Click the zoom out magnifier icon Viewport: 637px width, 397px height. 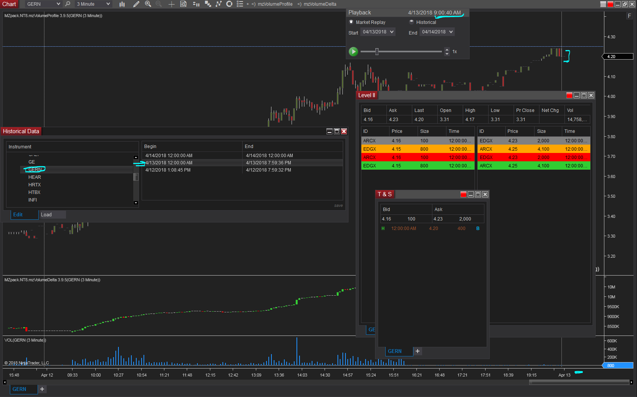coord(159,4)
